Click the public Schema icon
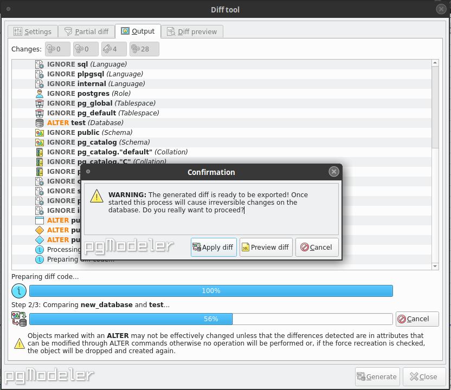Screen dimensions: 451x390 [x=39, y=132]
